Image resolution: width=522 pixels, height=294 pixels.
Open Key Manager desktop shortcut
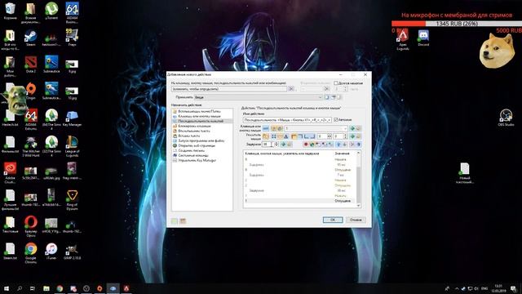click(72, 118)
